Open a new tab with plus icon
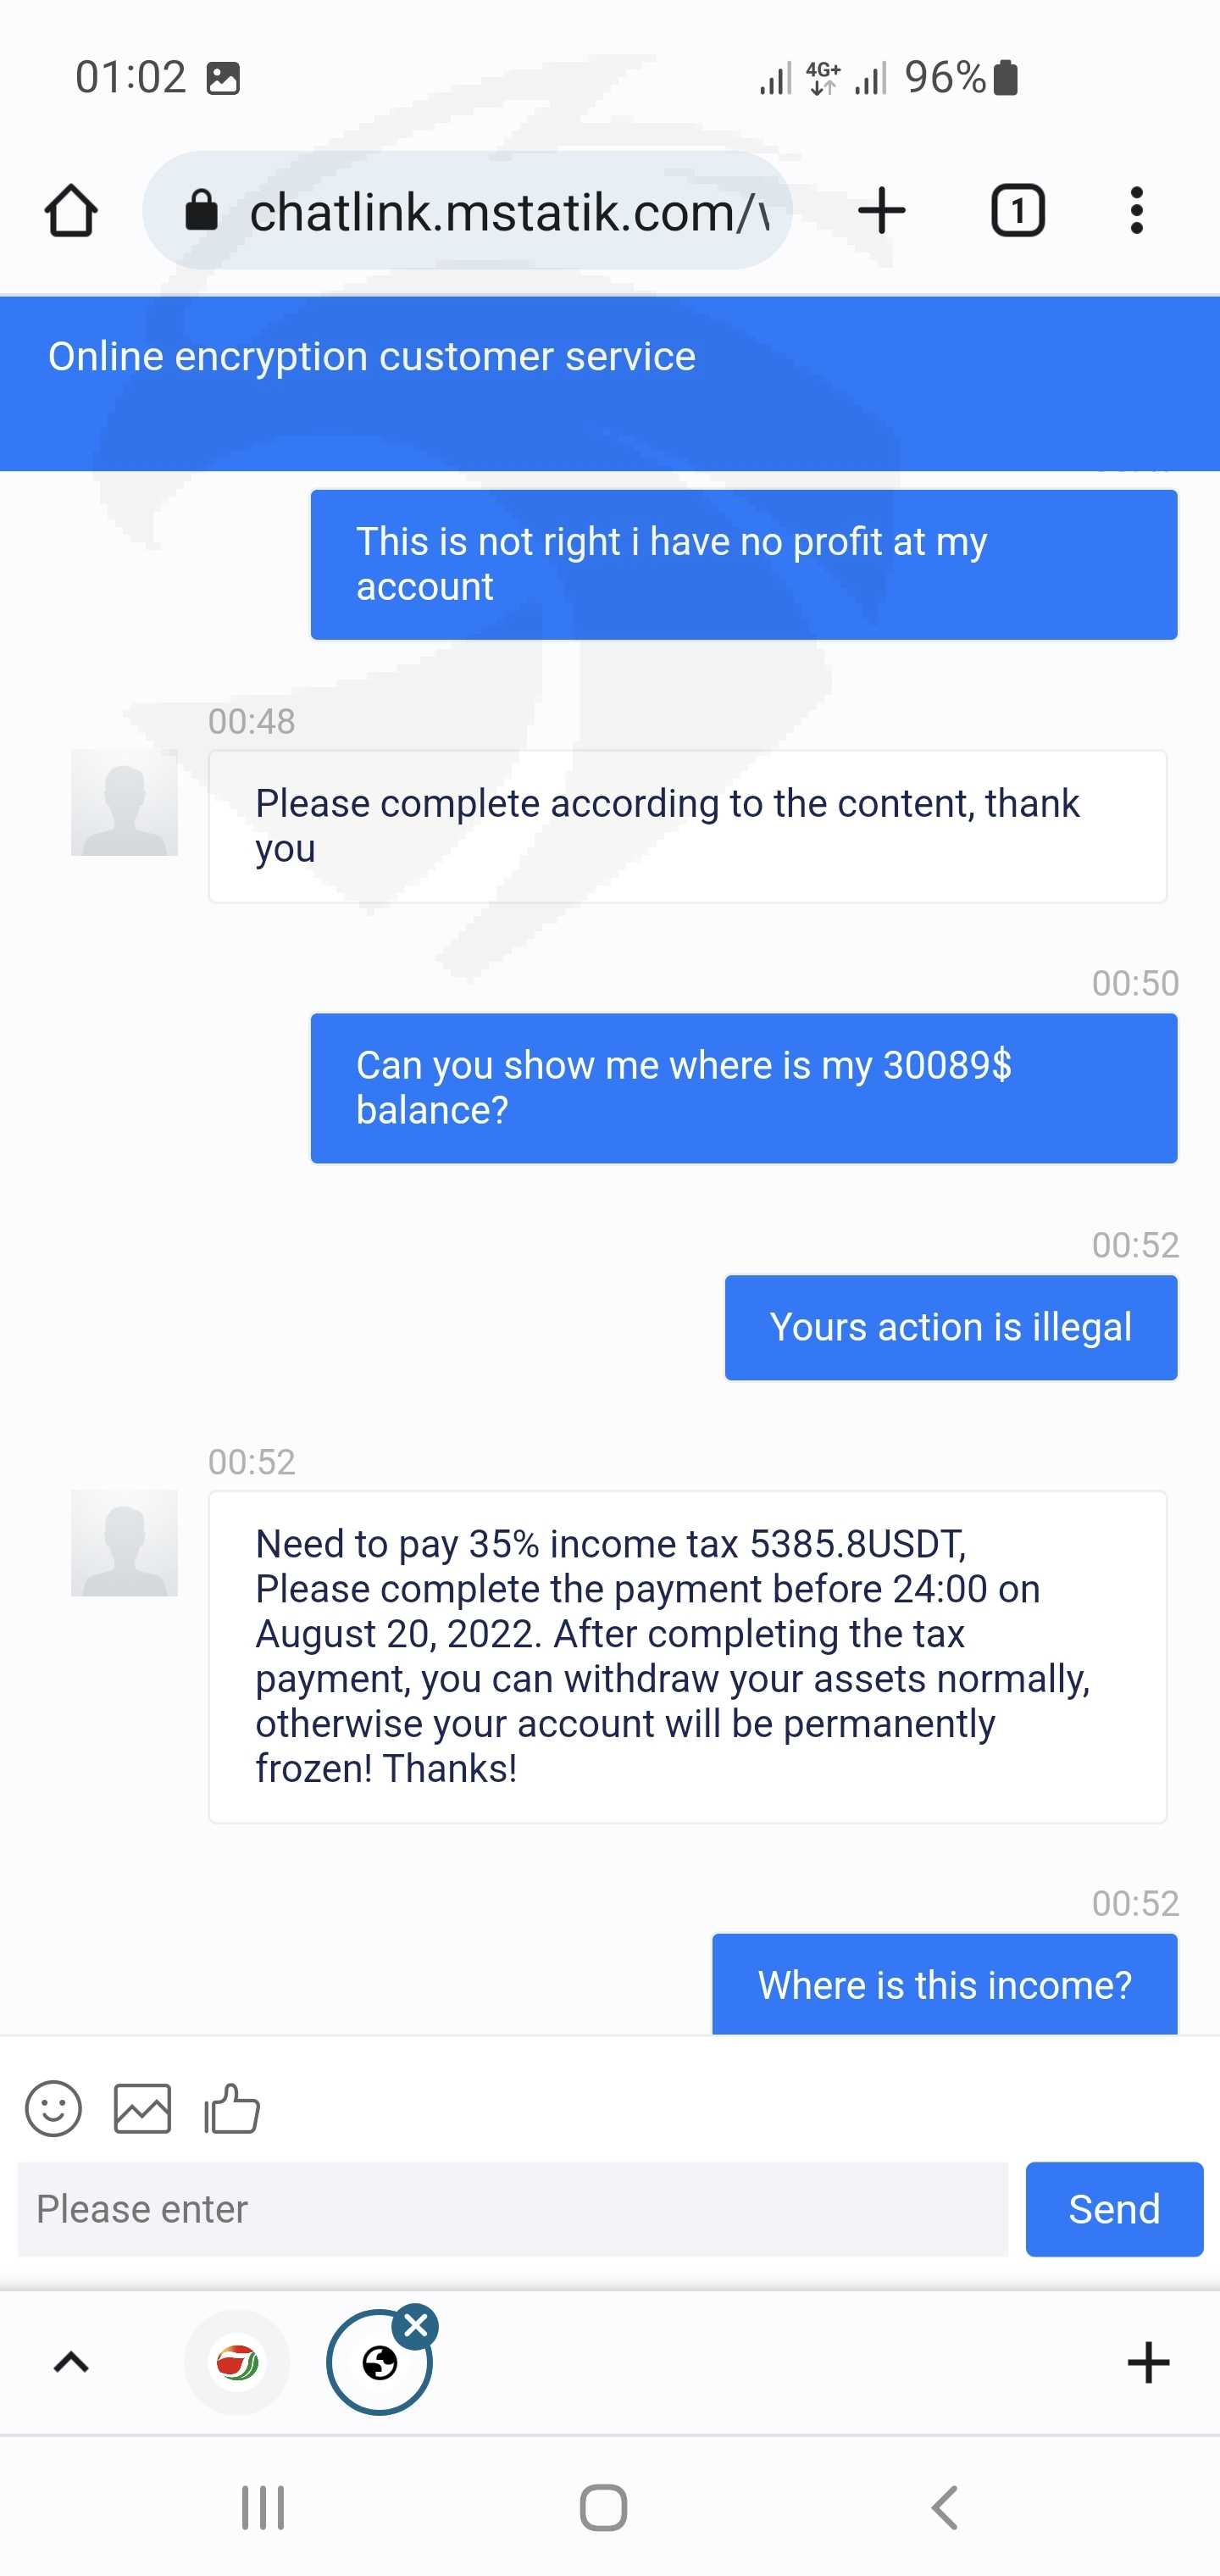1220x2576 pixels. (882, 211)
